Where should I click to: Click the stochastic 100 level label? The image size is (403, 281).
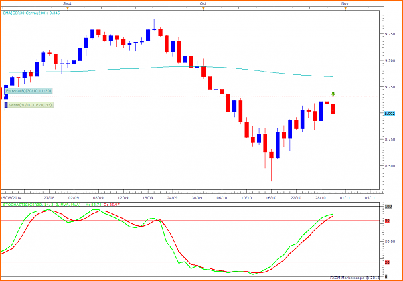pos(388,207)
